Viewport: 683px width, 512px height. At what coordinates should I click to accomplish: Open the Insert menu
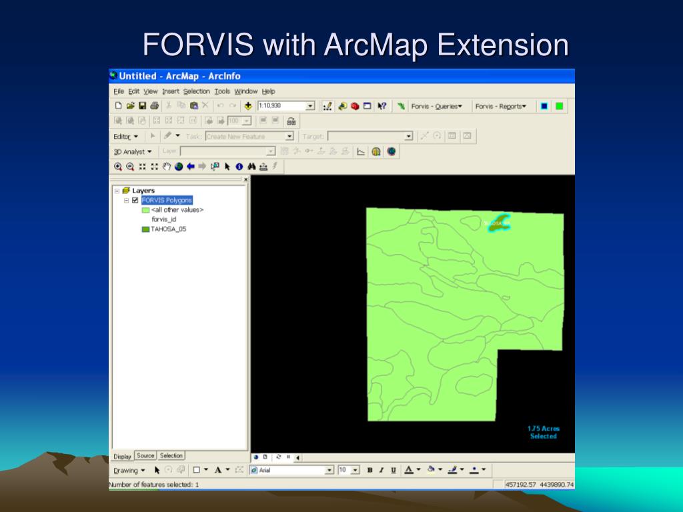pyautogui.click(x=170, y=91)
